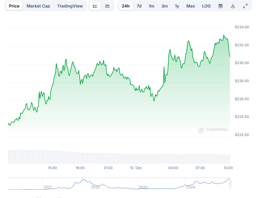Viewport: 258px width, 198px height.
Task: Choose the 7d time range
Action: click(139, 6)
